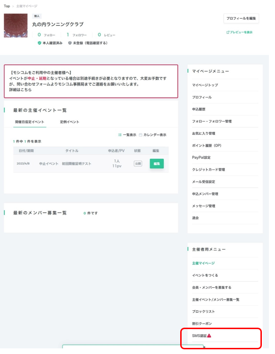
Task: Click 中止イベント label in event row
Action: pos(49,164)
